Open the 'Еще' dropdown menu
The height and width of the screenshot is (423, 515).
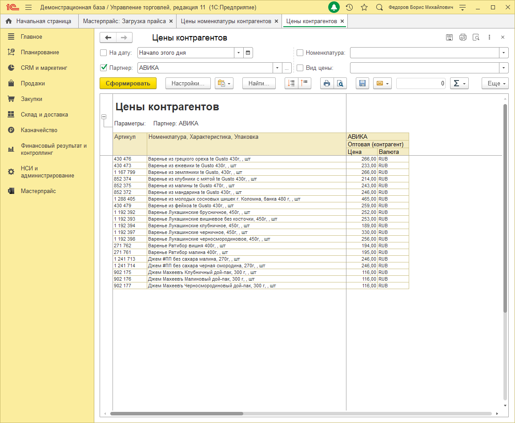495,83
